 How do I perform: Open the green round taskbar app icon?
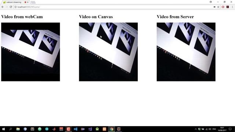[x=40, y=129]
